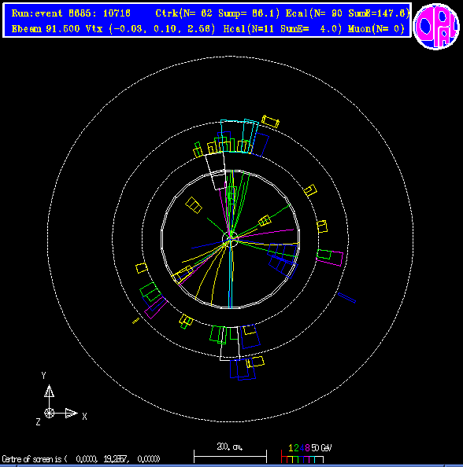This screenshot has width=463, height=467.
Task: Pick the magenta 8 GeV legend number
Action: pos(307,448)
